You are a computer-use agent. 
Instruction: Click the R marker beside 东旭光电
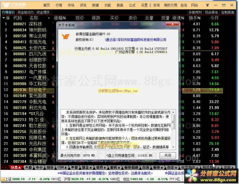click(53, 42)
